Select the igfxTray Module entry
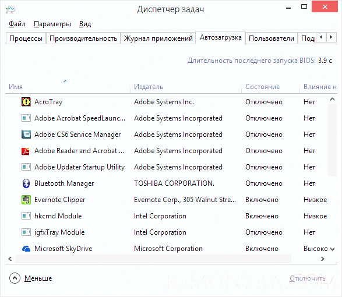The width and height of the screenshot is (342, 297). (59, 232)
